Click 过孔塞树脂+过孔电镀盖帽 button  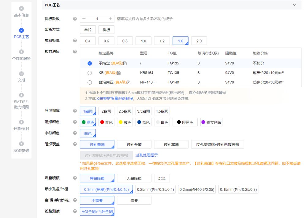218,144
